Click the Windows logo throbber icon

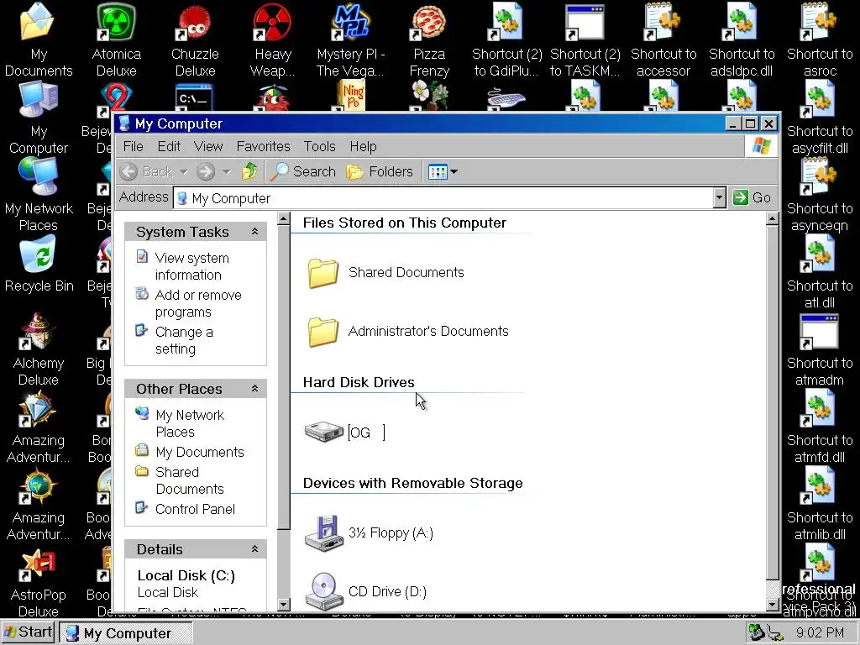point(761,146)
